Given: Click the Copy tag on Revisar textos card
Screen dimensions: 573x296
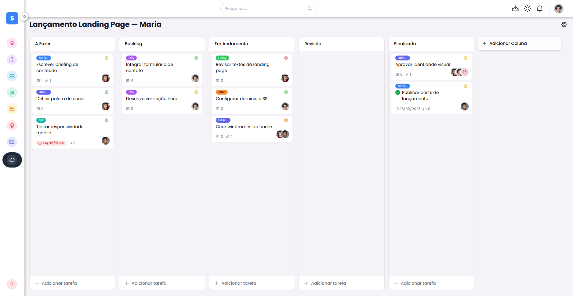Looking at the screenshot, I should pos(222,58).
